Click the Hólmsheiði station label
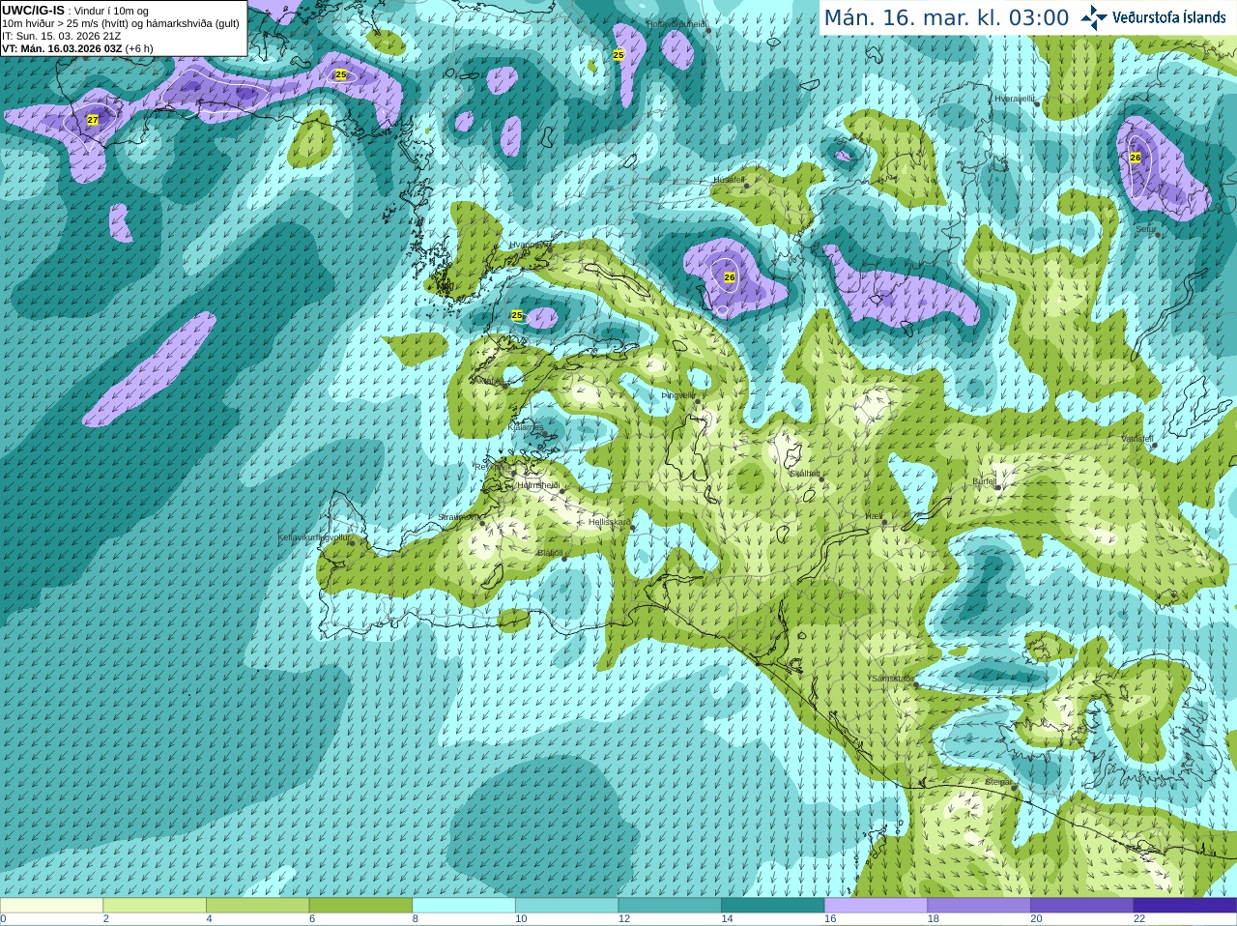 pos(539,485)
